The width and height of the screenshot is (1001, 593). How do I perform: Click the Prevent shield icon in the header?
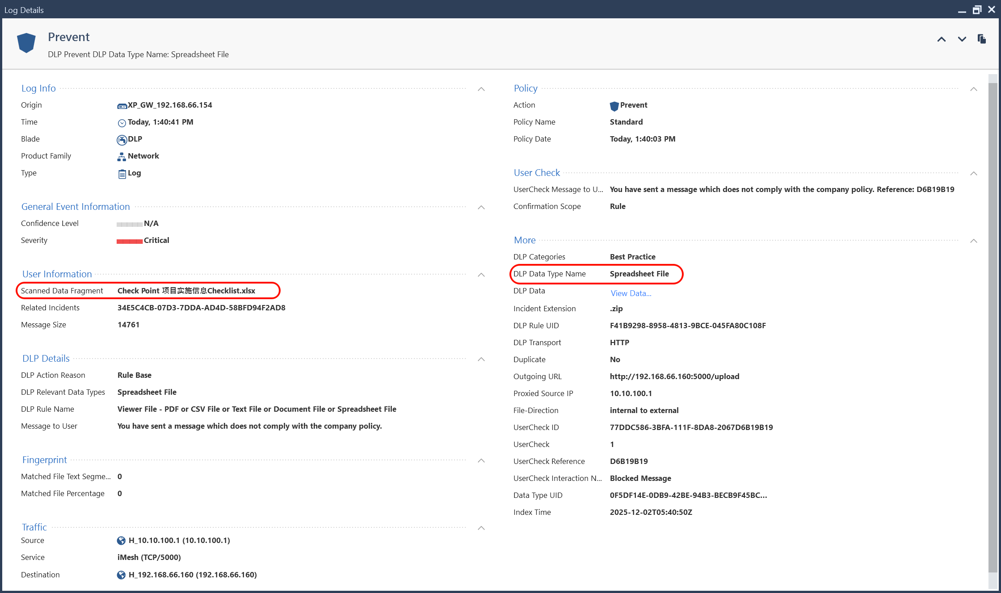pyautogui.click(x=26, y=43)
